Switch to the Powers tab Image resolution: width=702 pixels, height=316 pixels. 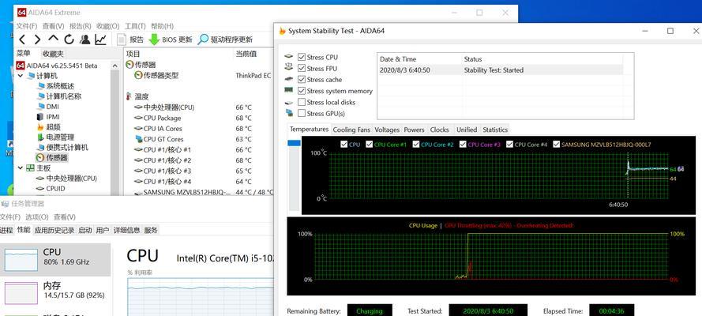coord(414,130)
